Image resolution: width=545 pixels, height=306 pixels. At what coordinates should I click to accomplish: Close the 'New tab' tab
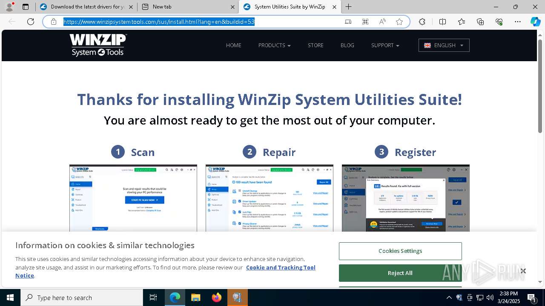tap(232, 7)
